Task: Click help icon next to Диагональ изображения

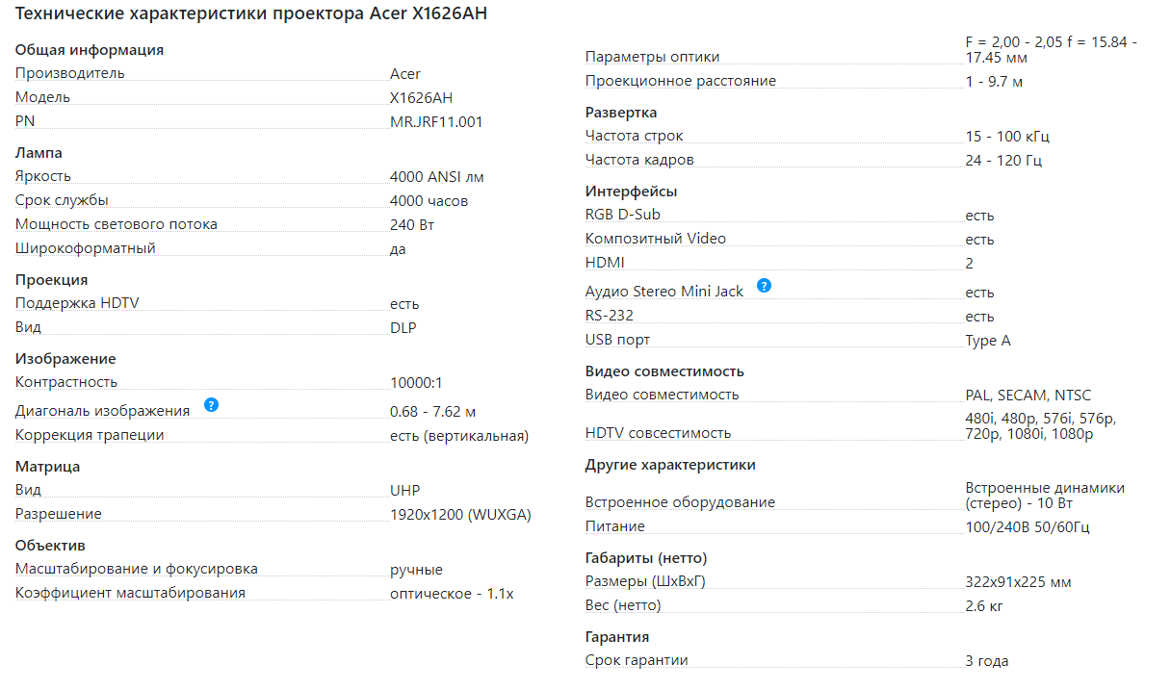Action: coord(212,405)
